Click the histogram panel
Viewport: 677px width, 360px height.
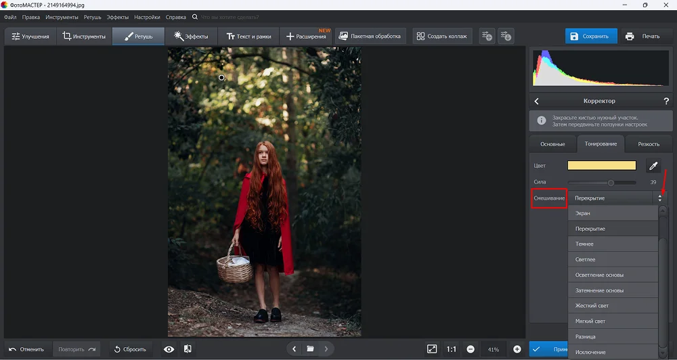point(600,68)
